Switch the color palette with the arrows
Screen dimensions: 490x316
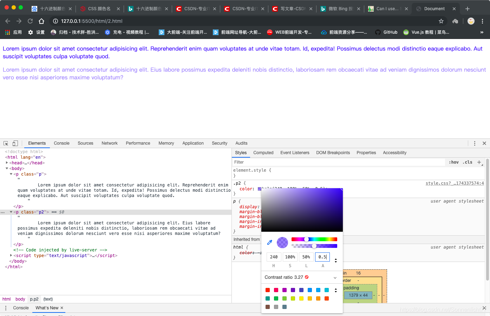336,290
